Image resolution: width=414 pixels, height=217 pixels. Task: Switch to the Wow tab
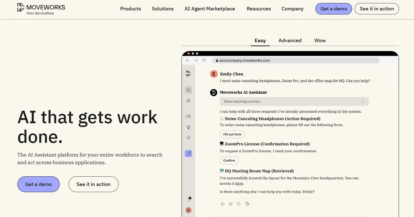click(320, 40)
